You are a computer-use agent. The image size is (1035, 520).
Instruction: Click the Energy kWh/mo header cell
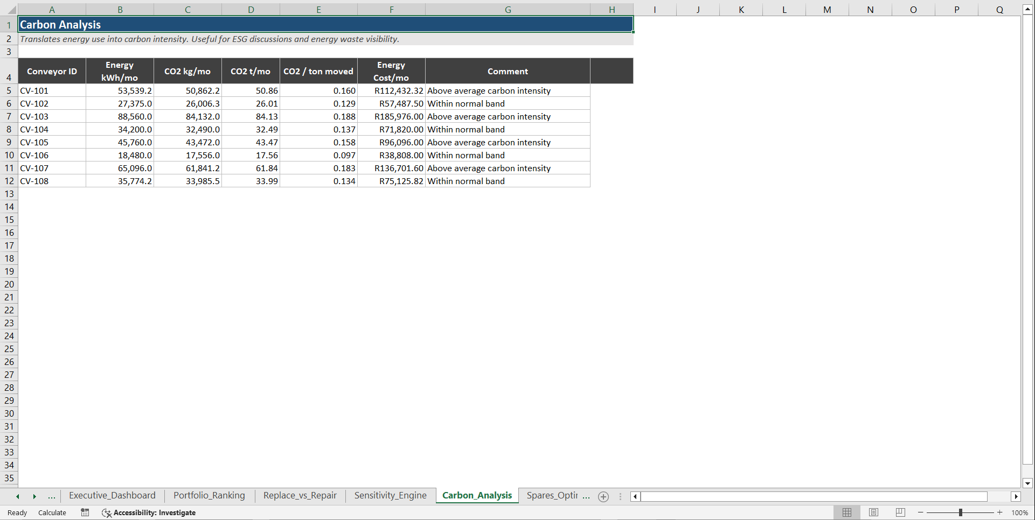120,71
